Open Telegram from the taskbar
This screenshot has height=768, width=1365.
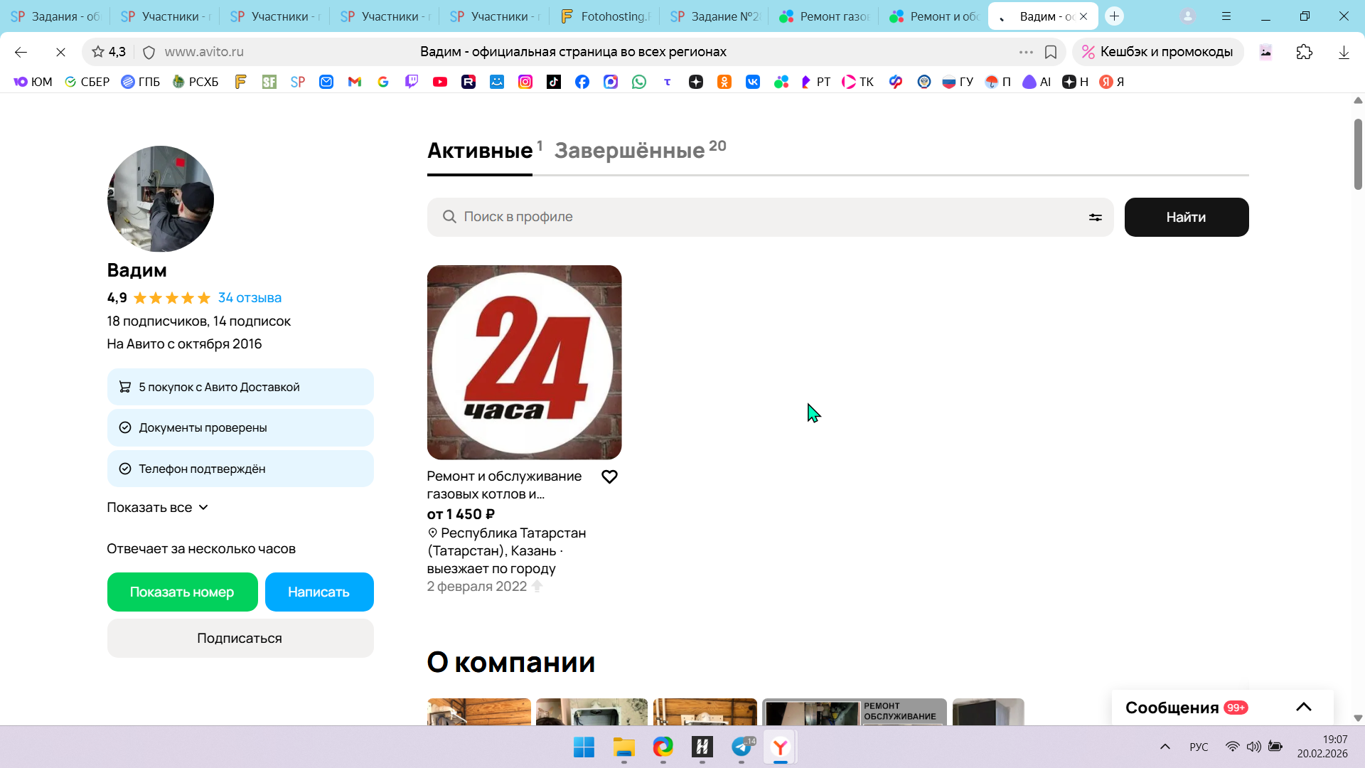[742, 747]
